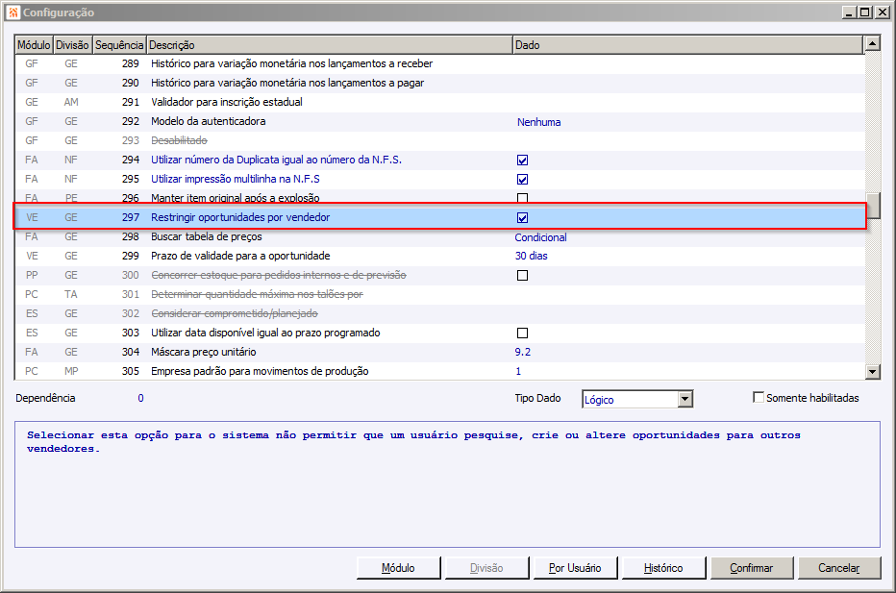
Task: Select Utilizar número da Duplicata description
Action: coord(276,160)
